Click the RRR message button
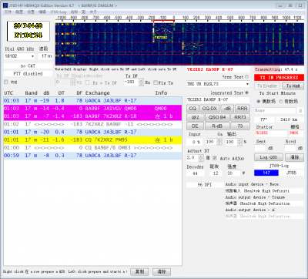The width and height of the screenshot is (308, 279). point(242,109)
